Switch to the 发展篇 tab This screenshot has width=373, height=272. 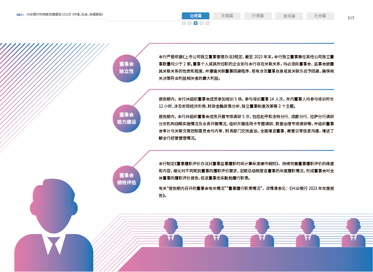click(226, 16)
